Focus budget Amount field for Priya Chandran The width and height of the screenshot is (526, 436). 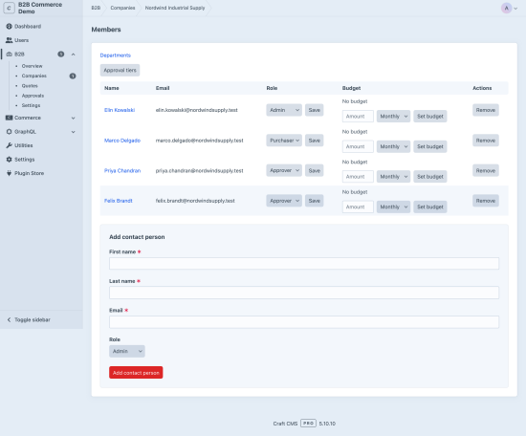coord(358,177)
